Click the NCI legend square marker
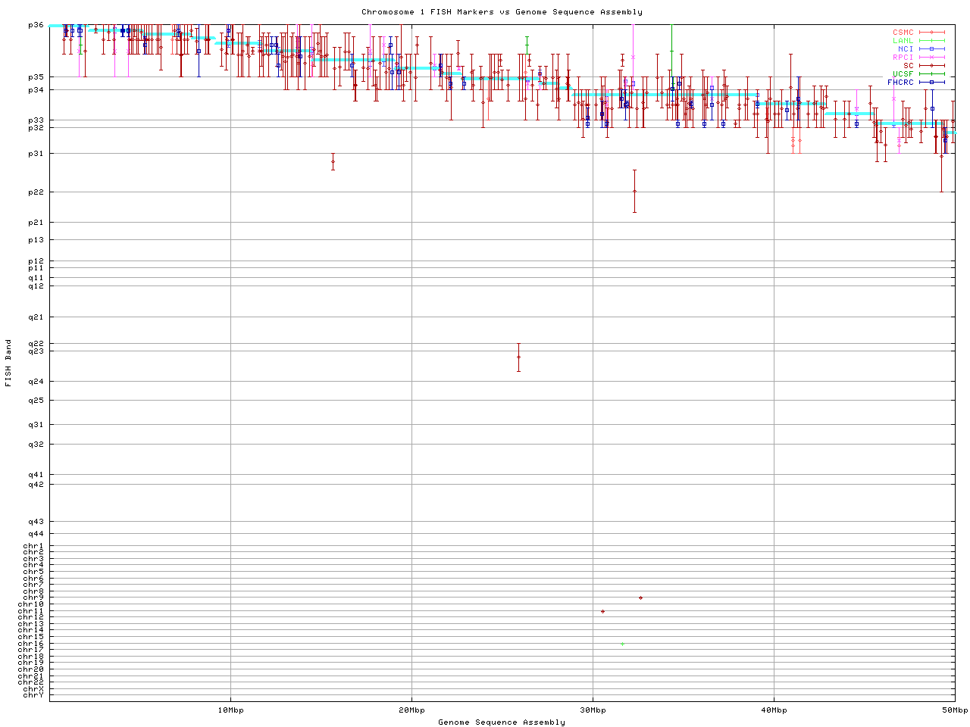The height and width of the screenshot is (727, 970). click(931, 49)
